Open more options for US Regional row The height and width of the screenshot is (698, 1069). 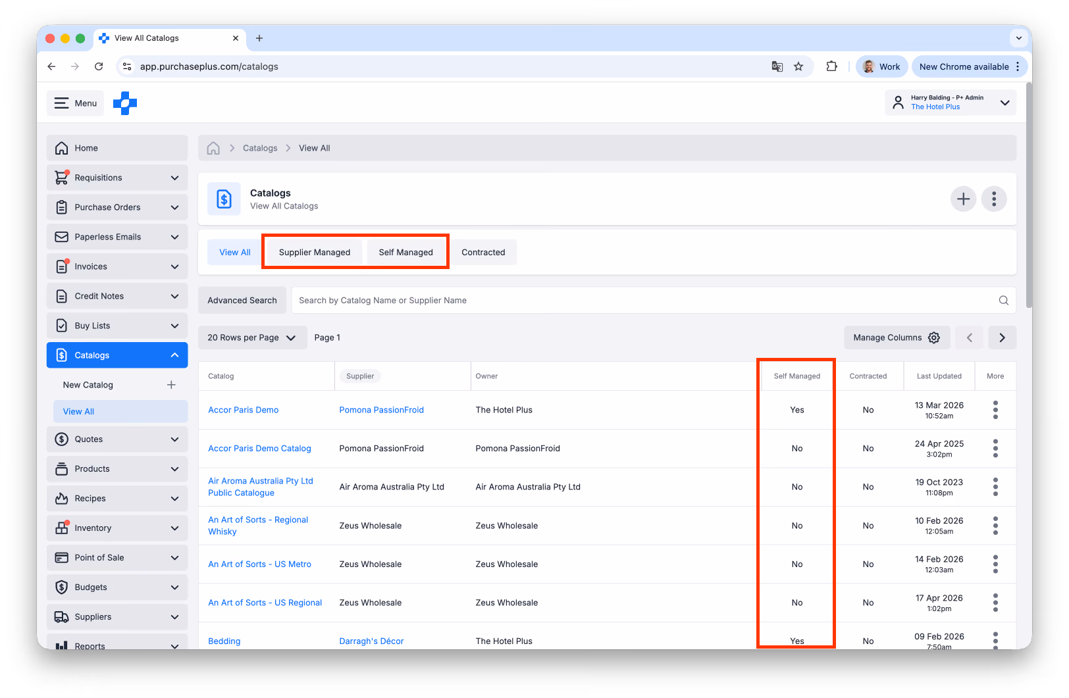click(995, 603)
